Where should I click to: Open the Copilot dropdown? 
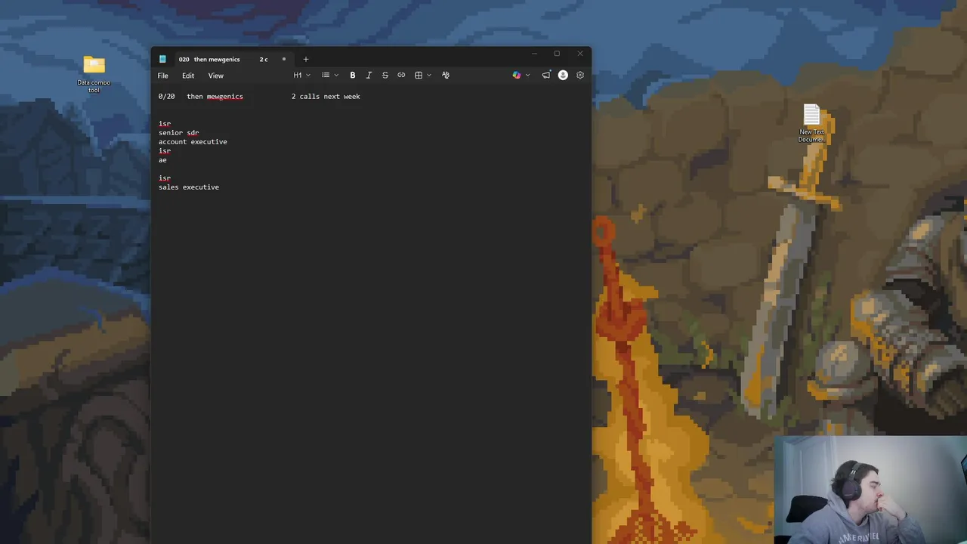point(521,75)
